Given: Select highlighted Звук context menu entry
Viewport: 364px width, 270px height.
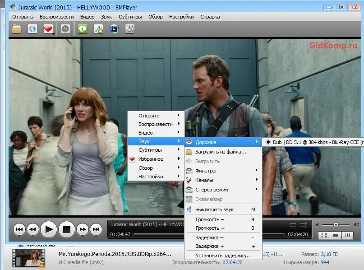Looking at the screenshot, I should pyautogui.click(x=156, y=141).
